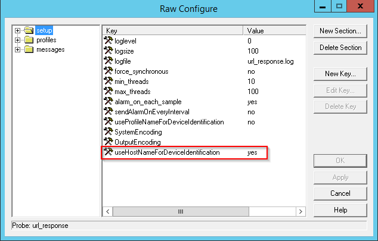Cancel the Raw Configure dialog
Image resolution: width=378 pixels, height=241 pixels.
[x=340, y=193]
